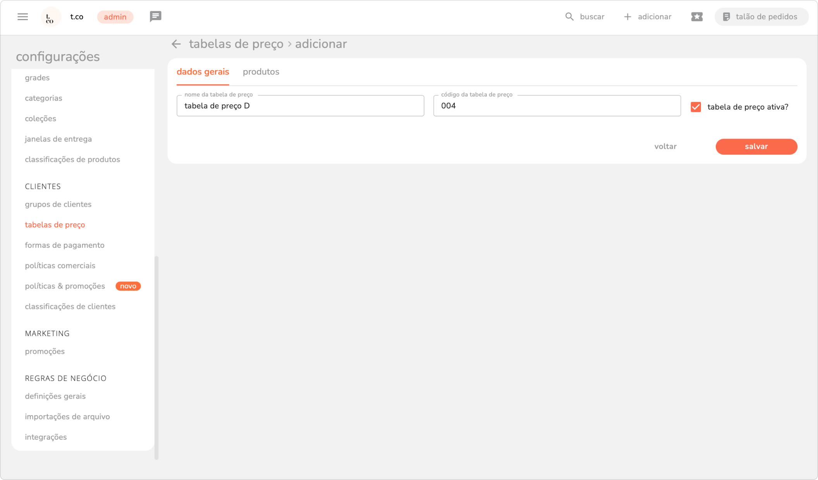Select the dados gerais tab
This screenshot has height=480, width=818.
[x=203, y=72]
